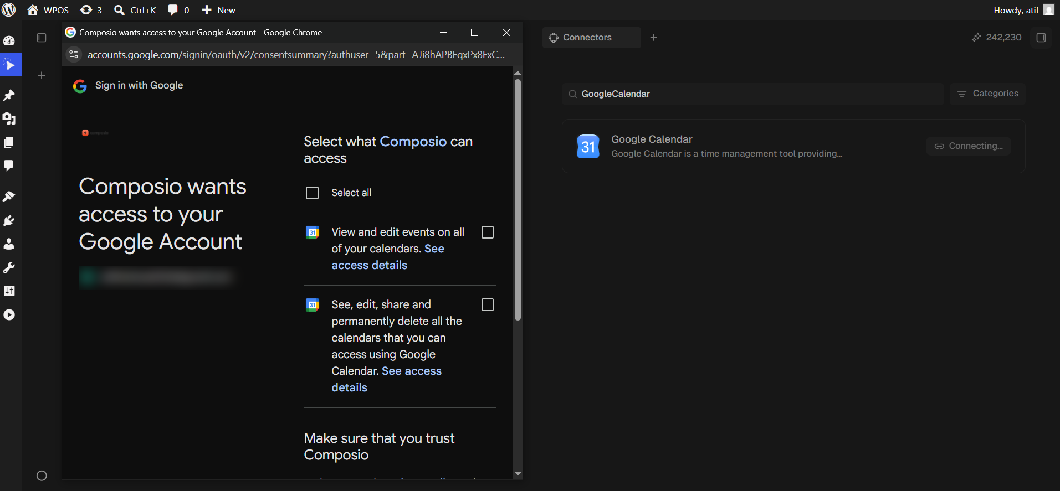Minimize the Google consent popup window
The width and height of the screenshot is (1060, 491).
[x=443, y=33]
